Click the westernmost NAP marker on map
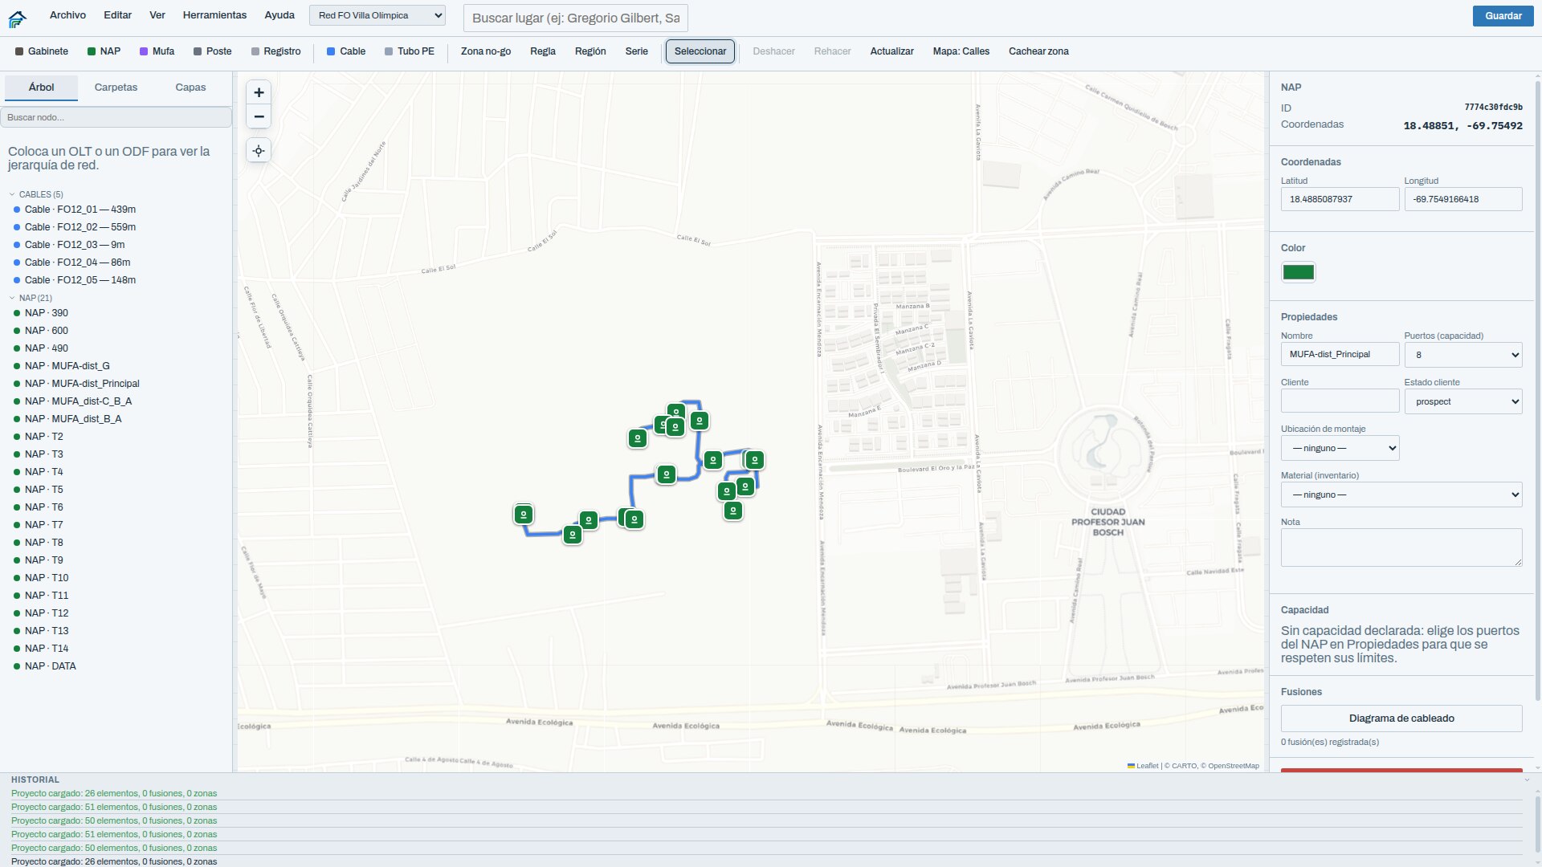Screen dimensions: 1542x867 tap(524, 514)
